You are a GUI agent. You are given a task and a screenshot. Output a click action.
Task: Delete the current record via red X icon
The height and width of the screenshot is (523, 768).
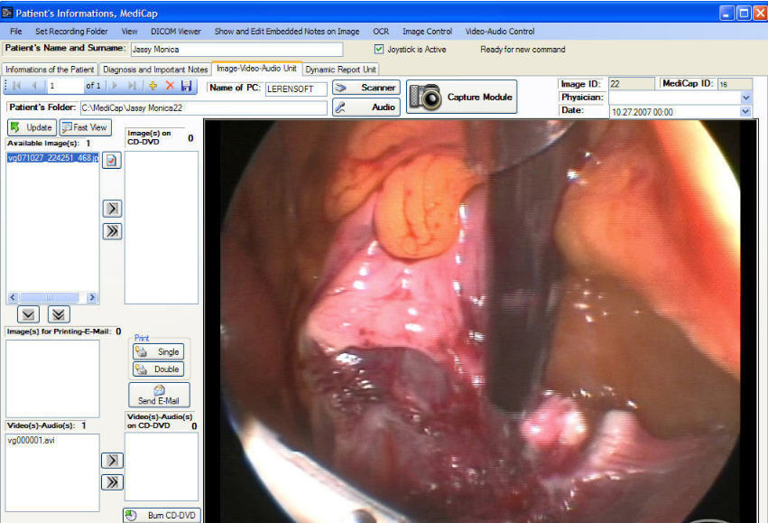(170, 86)
